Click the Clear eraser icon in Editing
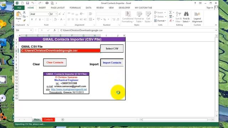This screenshot has width=228, height=128. point(171,21)
